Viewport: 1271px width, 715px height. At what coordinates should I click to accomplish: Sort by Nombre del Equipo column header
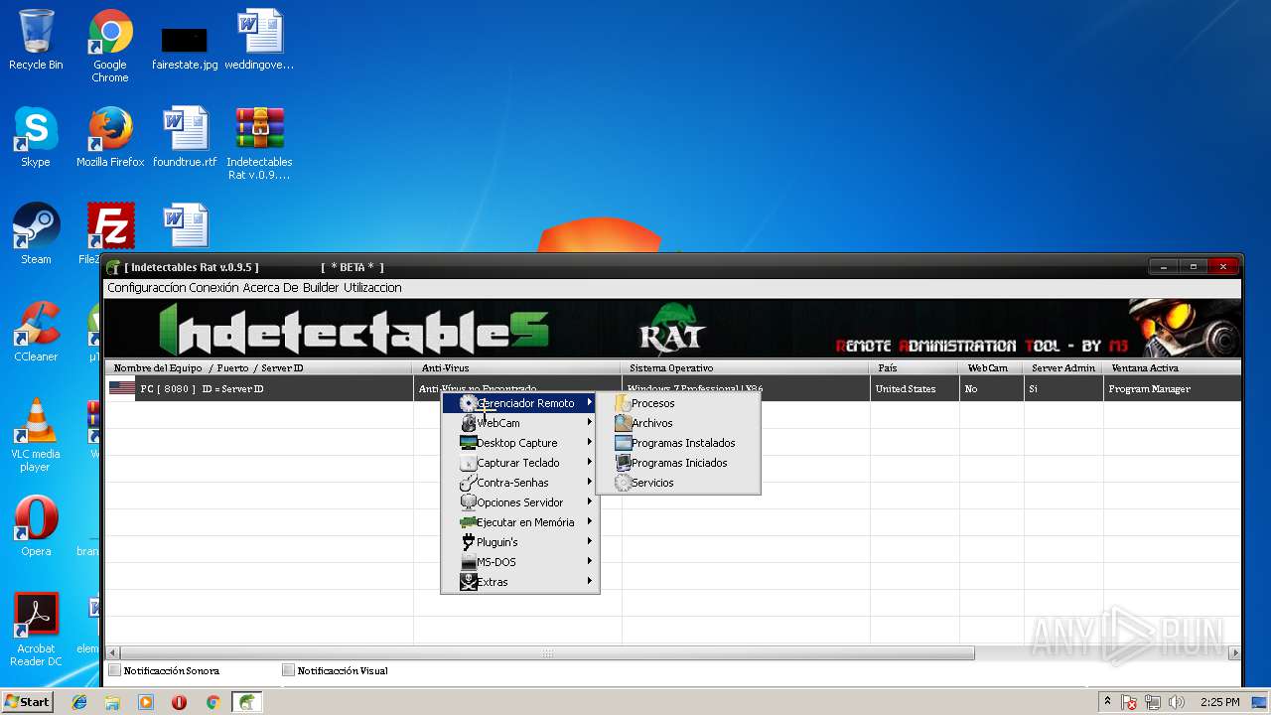tap(259, 367)
